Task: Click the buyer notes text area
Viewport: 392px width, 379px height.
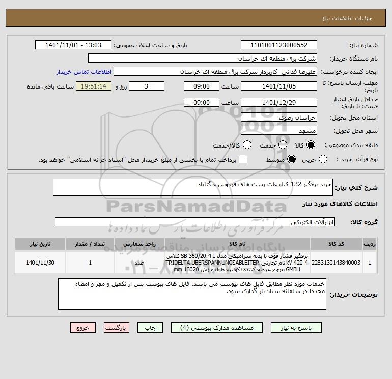Action: (x=192, y=294)
